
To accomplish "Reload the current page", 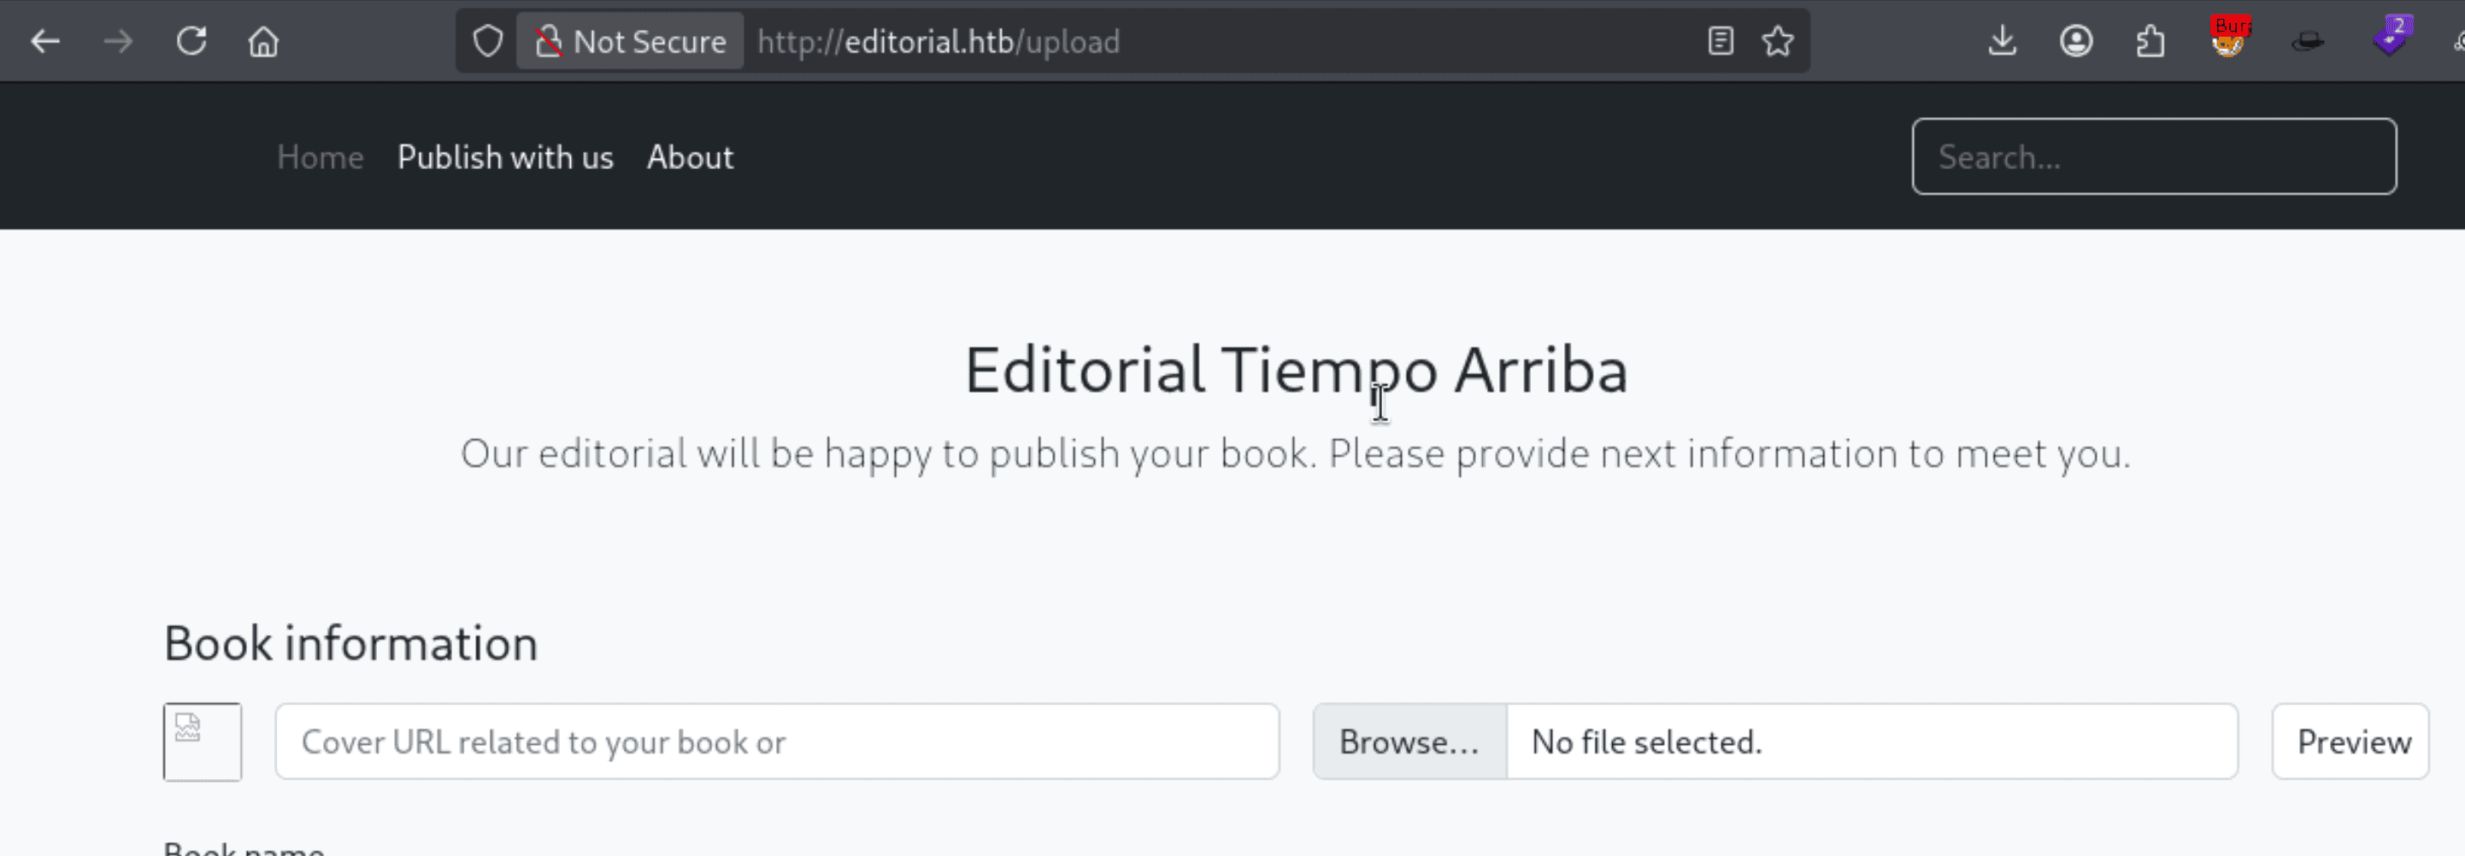I will point(191,41).
